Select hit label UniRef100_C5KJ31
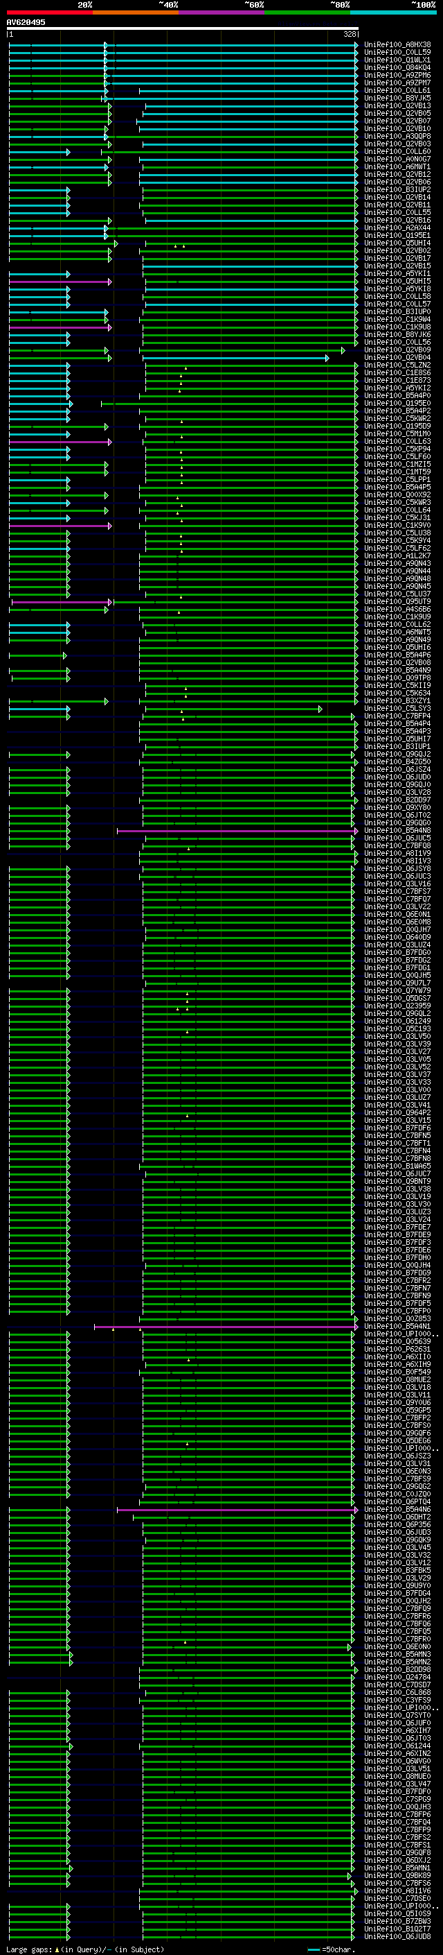443x1955 pixels. tap(397, 517)
